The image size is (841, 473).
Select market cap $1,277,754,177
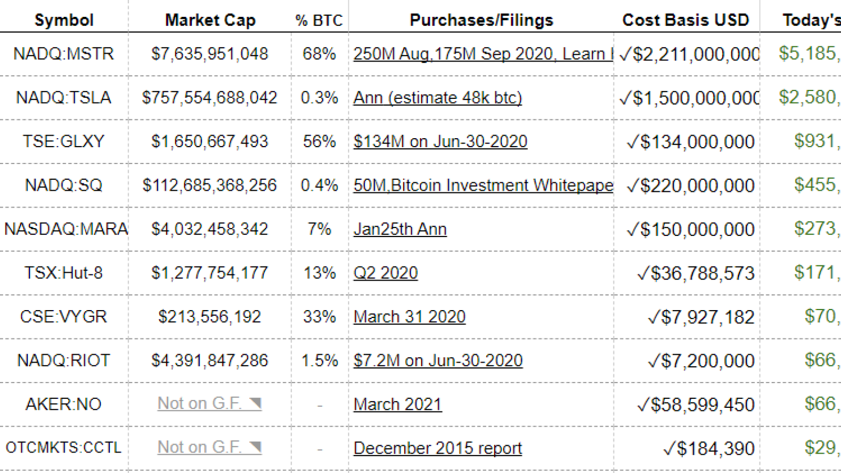[210, 273]
